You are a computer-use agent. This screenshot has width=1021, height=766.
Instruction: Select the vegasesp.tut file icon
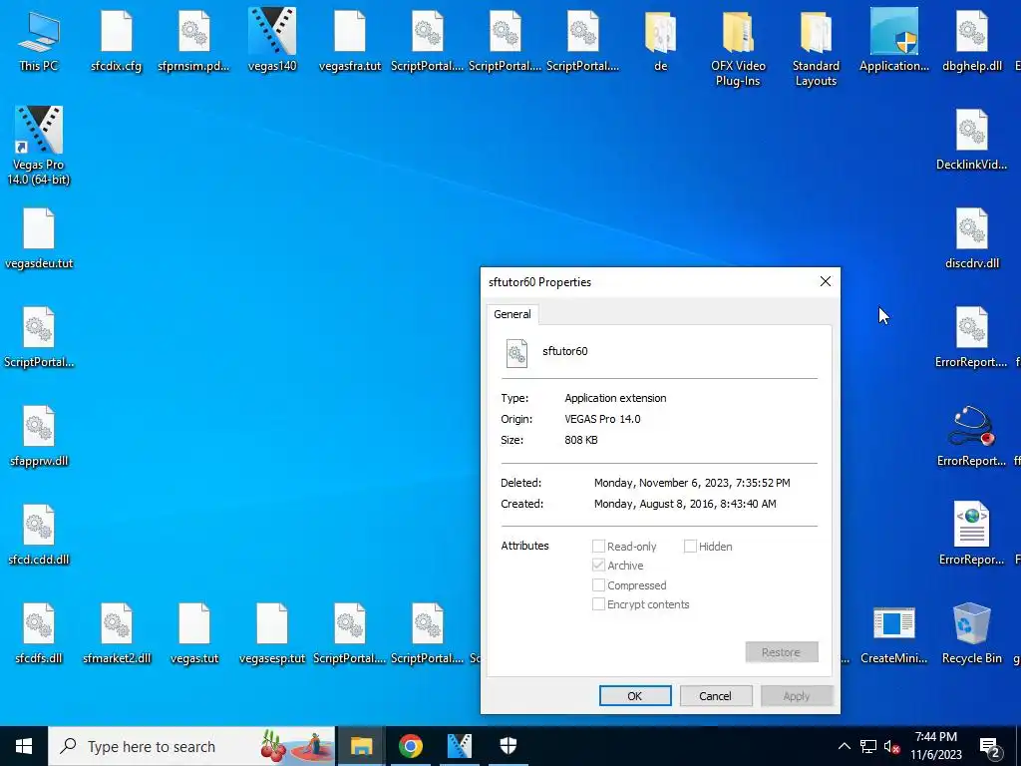pyautogui.click(x=272, y=633)
